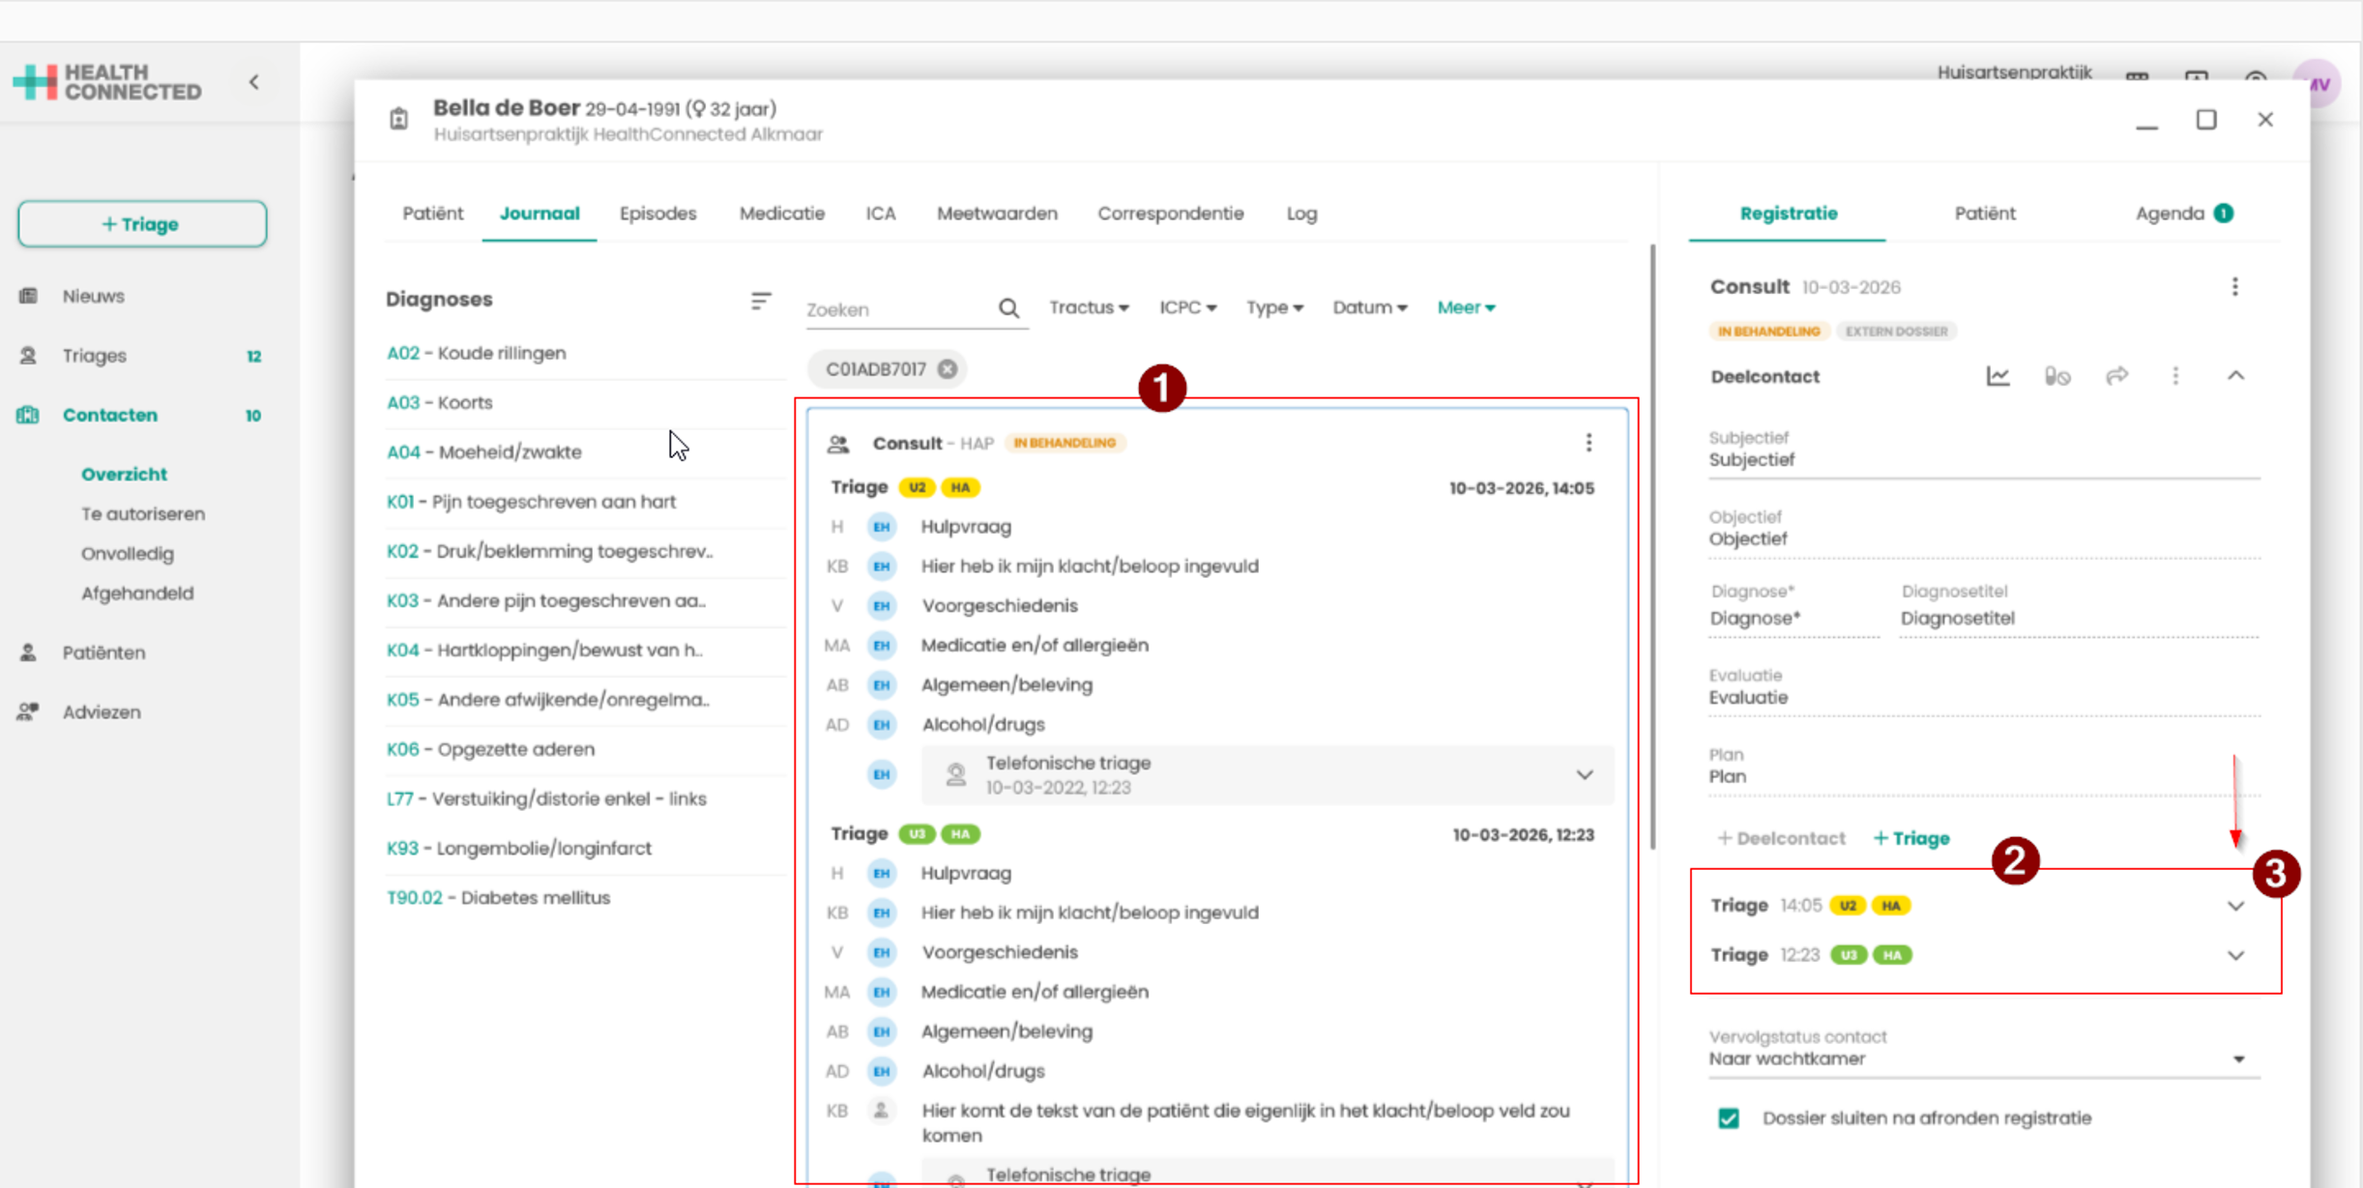Switch to the Episodes tab
The image size is (2363, 1188).
[x=657, y=214]
